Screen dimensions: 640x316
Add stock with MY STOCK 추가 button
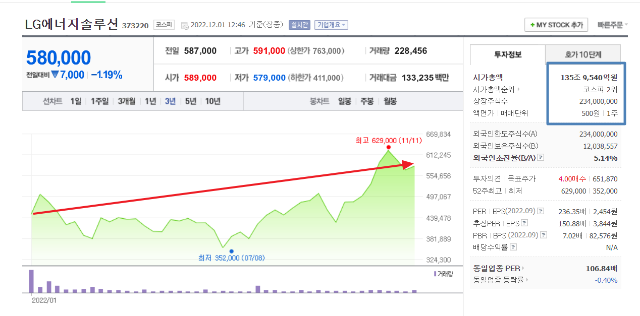(556, 24)
